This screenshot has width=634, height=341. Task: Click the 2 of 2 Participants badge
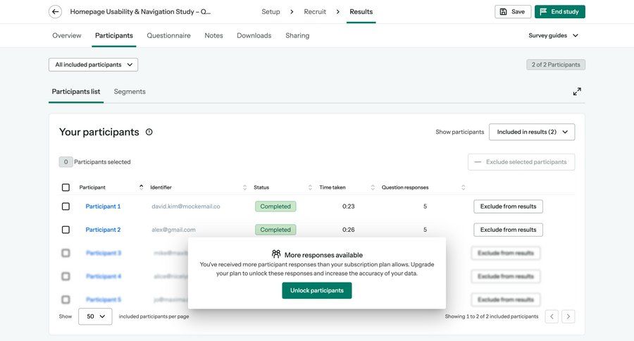[556, 65]
